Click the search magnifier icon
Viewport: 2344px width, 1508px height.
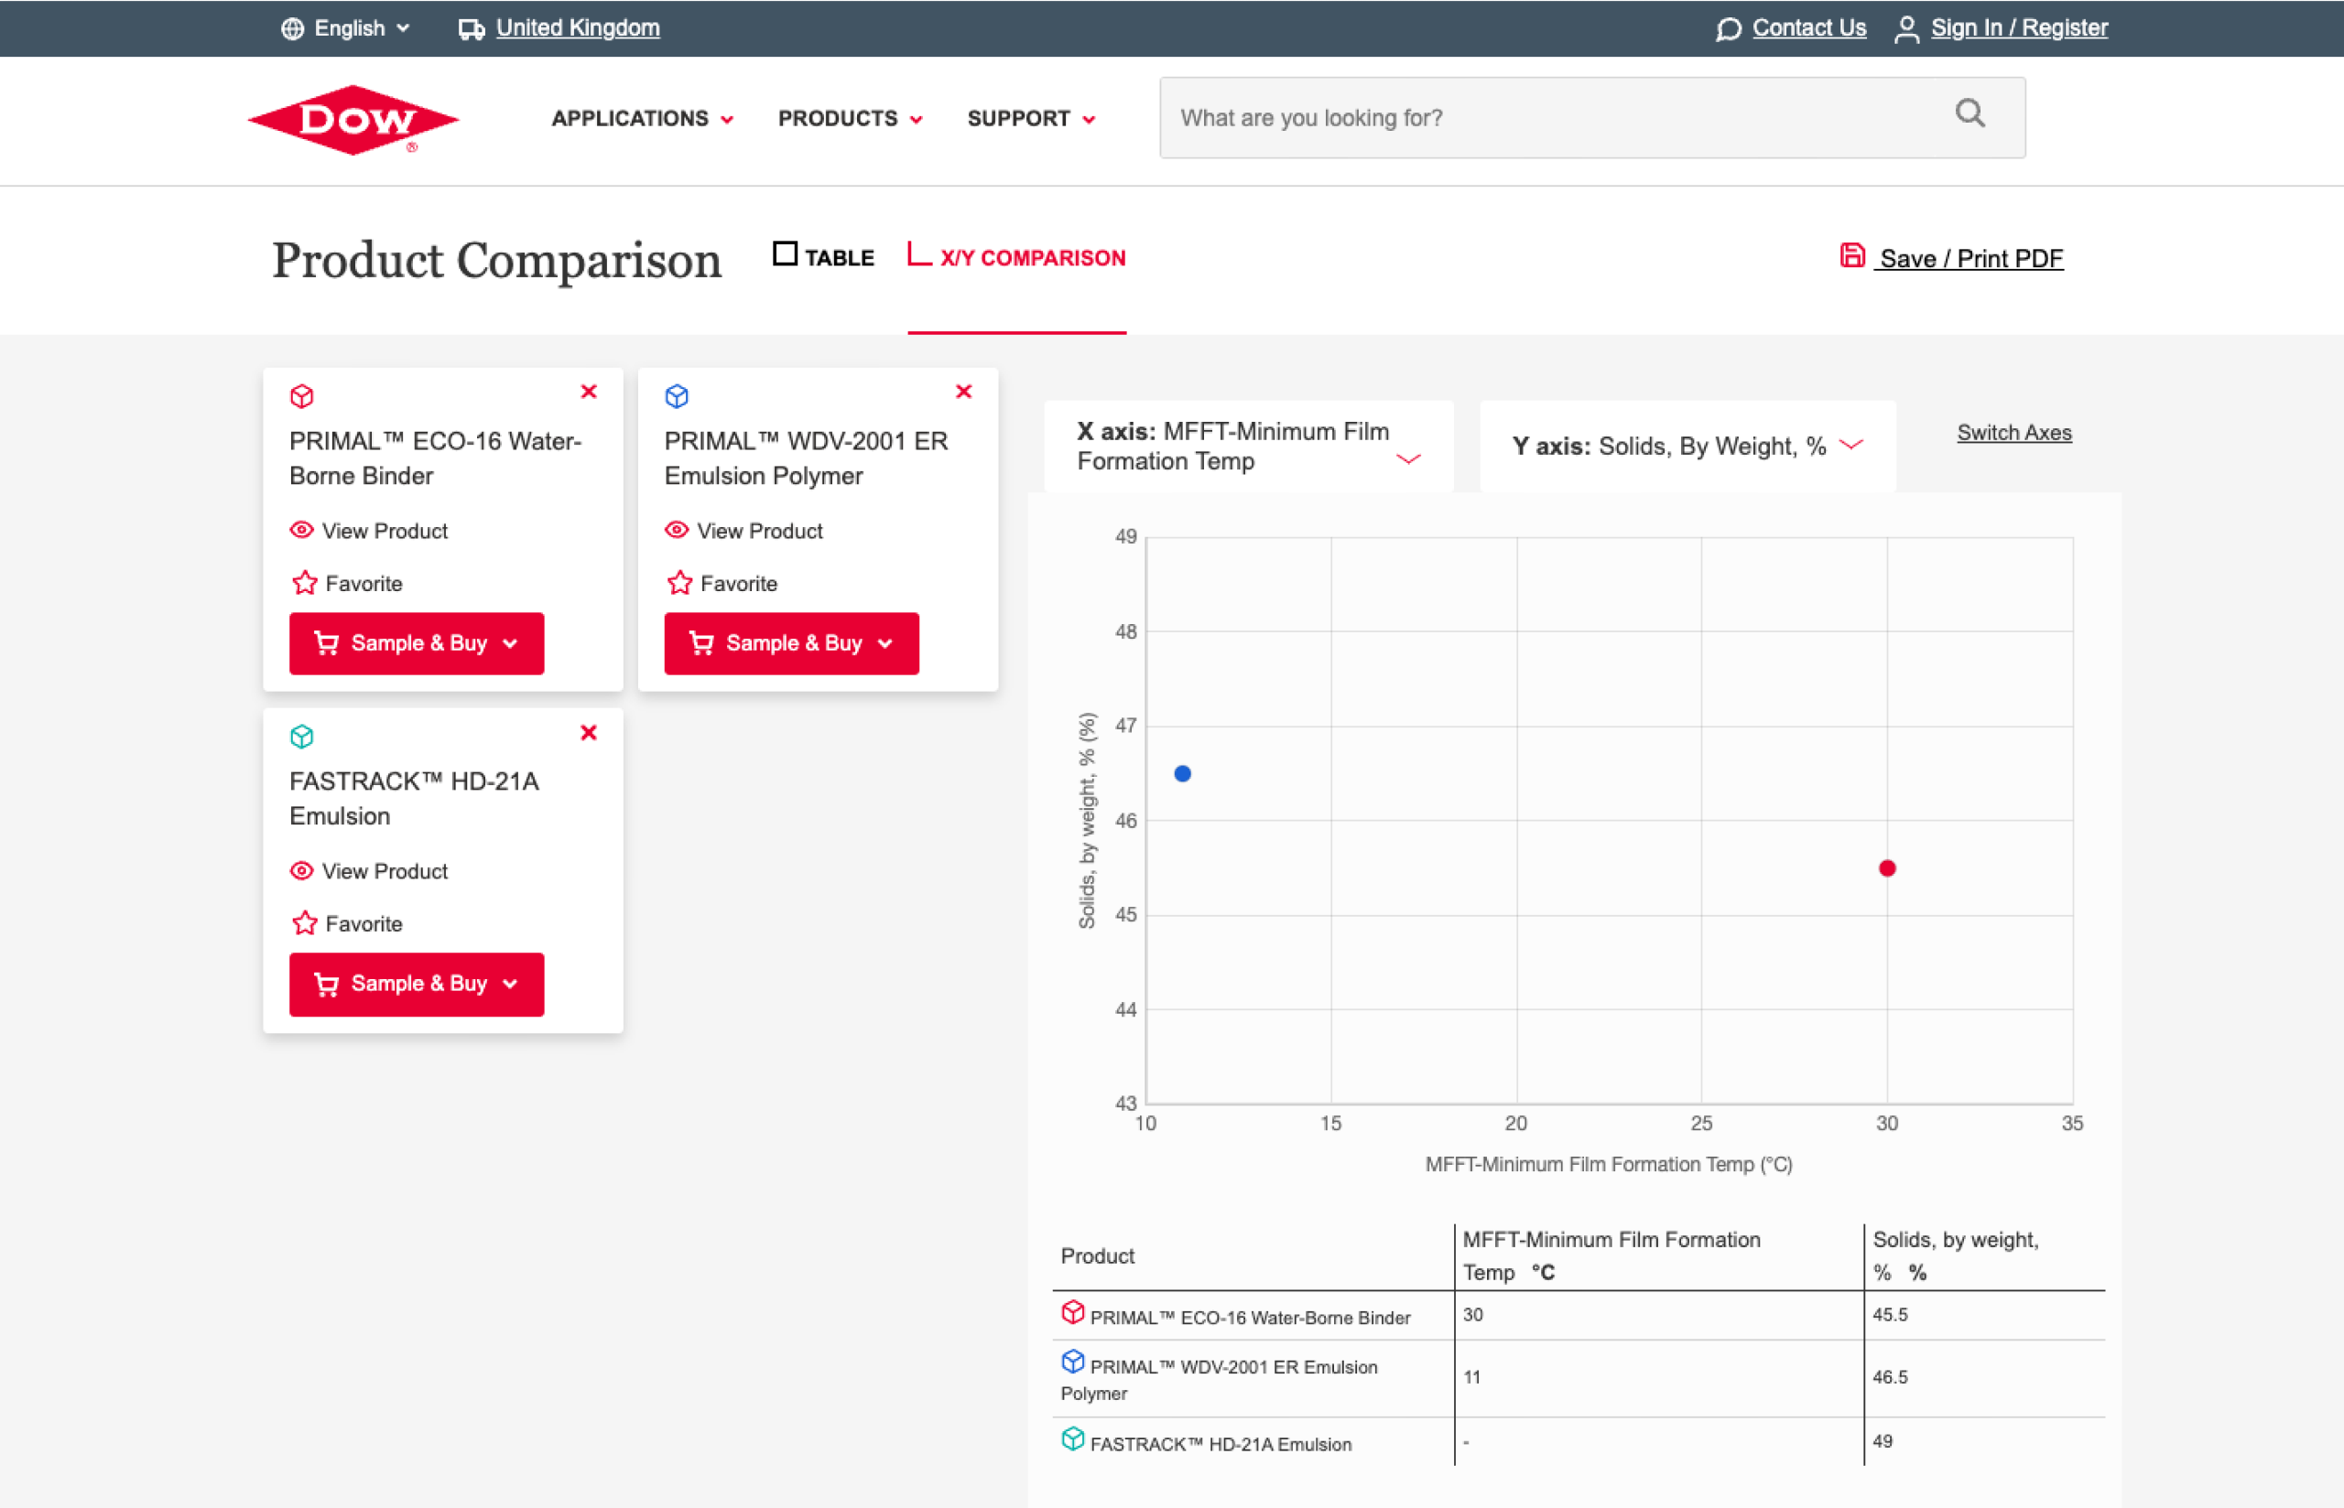[x=1970, y=114]
